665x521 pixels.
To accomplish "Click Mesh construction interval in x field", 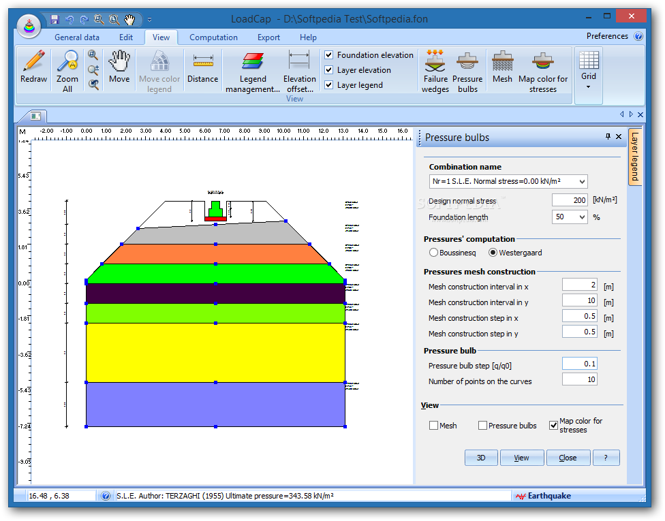I will 580,285.
